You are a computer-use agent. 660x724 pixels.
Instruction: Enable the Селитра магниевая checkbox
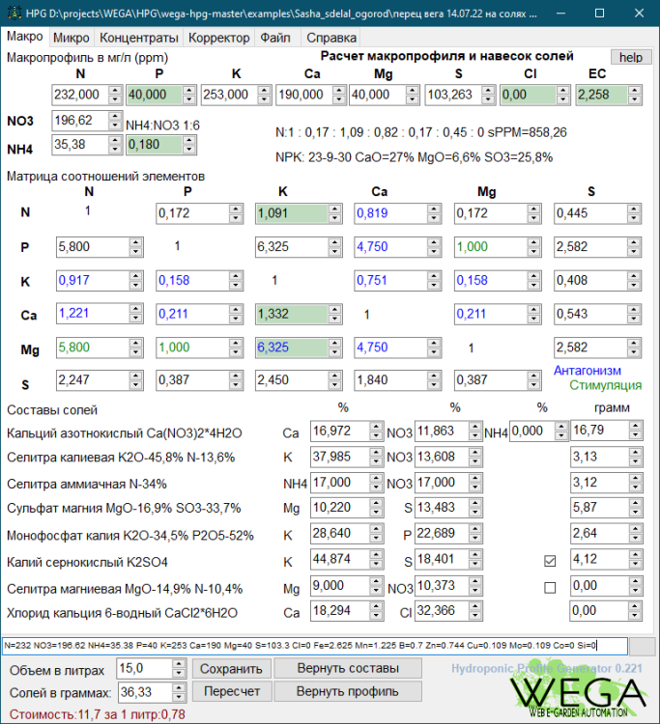point(551,587)
